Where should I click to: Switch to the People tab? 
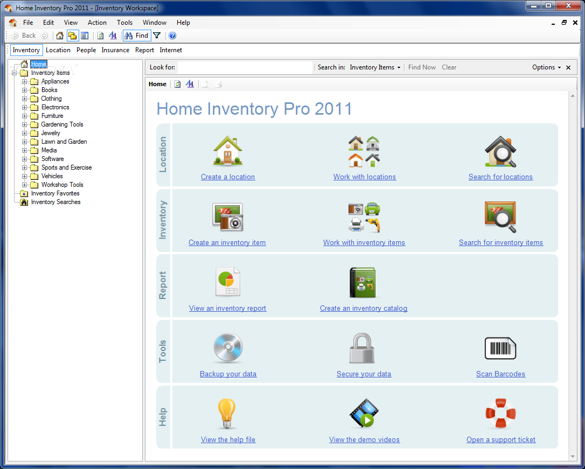[x=86, y=50]
